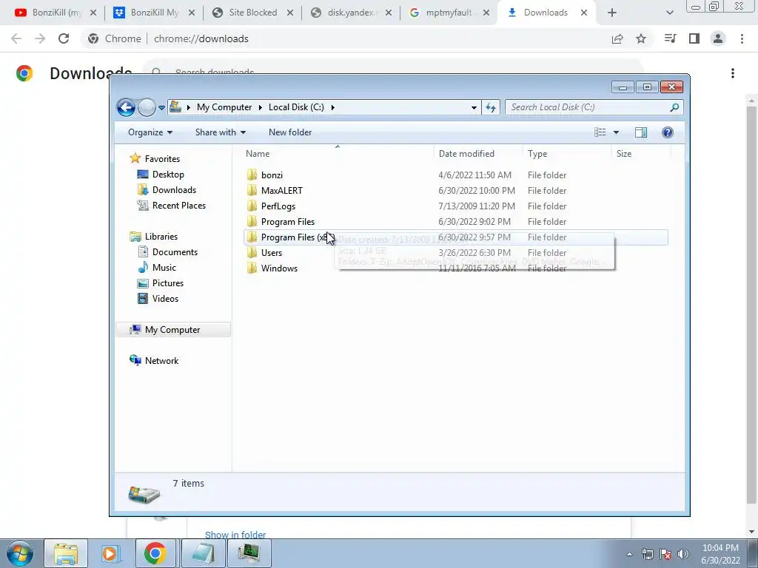
Task: Click volume speaker tray icon
Action: click(683, 554)
